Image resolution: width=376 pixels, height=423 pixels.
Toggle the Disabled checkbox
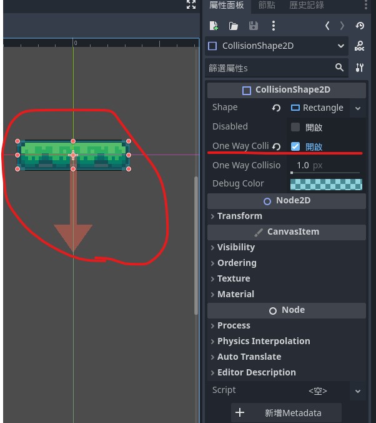tap(295, 127)
